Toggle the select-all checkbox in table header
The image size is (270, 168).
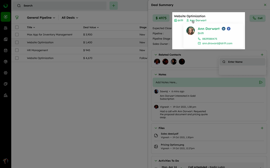(x=17, y=27)
